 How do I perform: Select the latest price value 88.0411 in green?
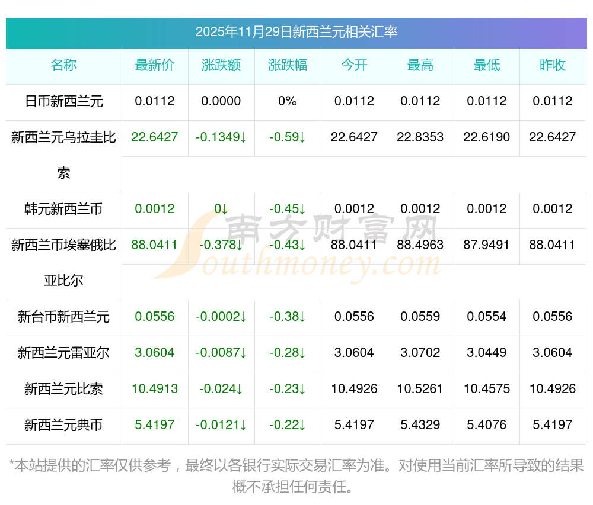(x=154, y=245)
